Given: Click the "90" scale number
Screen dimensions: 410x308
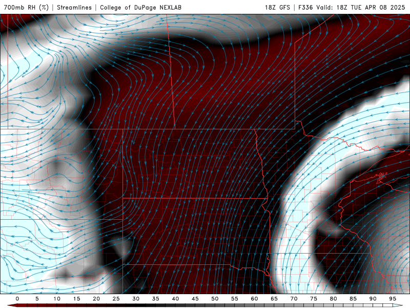Looking at the screenshot, I should point(373,299).
